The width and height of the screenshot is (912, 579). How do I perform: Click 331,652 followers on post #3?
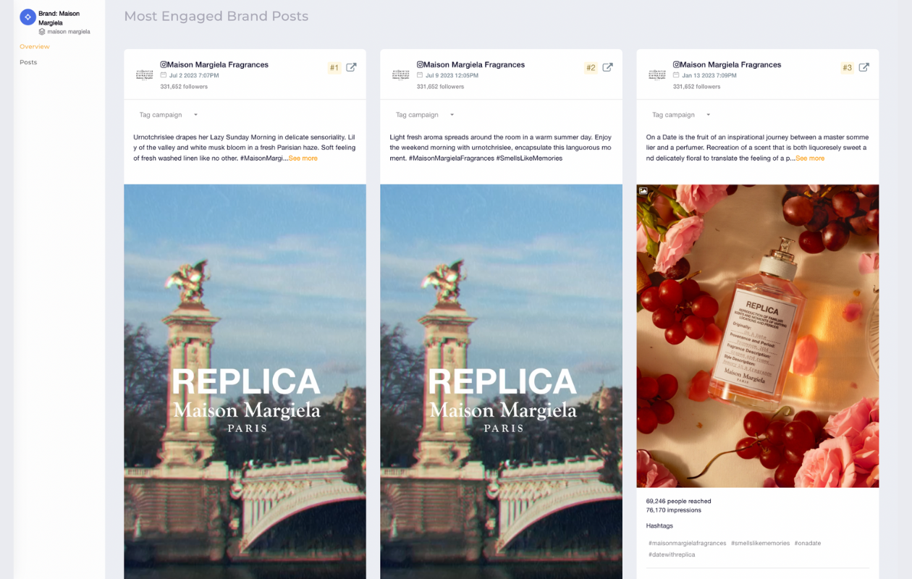point(696,87)
